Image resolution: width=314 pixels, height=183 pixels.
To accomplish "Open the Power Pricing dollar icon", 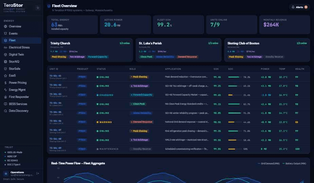I will coord(5,83).
